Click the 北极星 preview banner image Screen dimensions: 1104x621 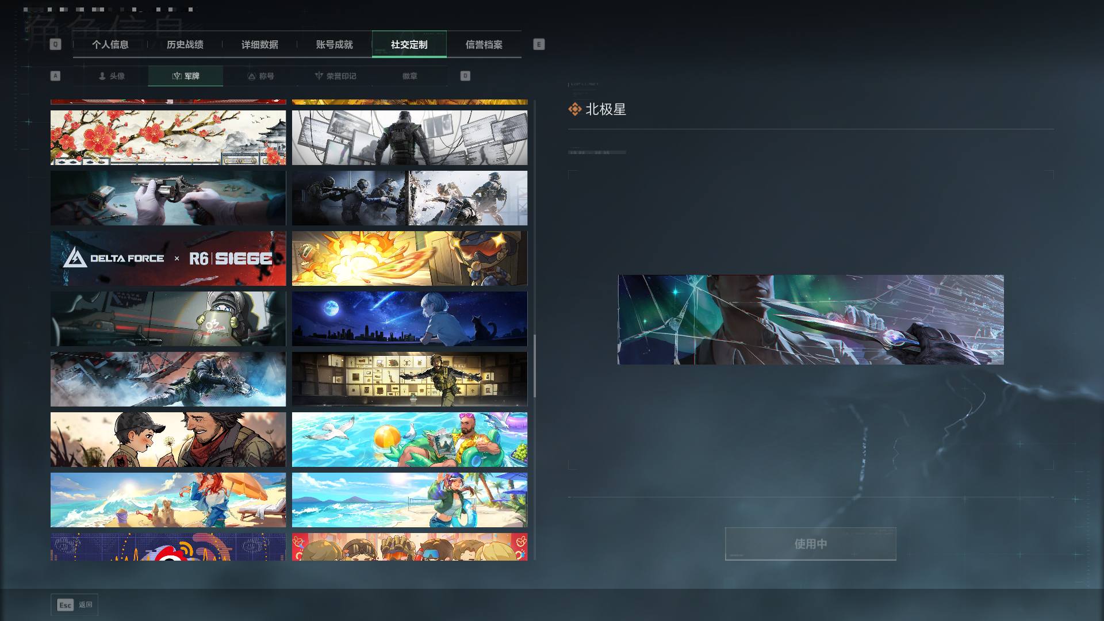point(811,320)
